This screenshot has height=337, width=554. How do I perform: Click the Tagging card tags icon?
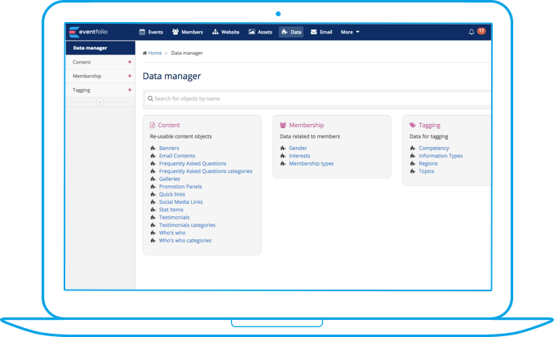click(413, 125)
